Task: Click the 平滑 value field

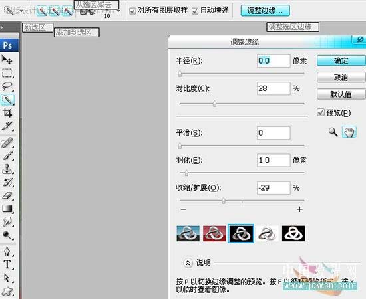Action: click(x=274, y=133)
